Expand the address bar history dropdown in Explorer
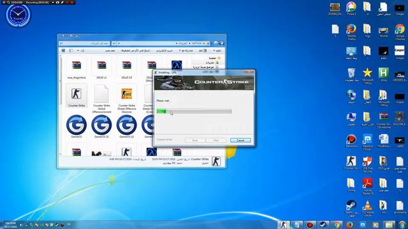 [119, 43]
